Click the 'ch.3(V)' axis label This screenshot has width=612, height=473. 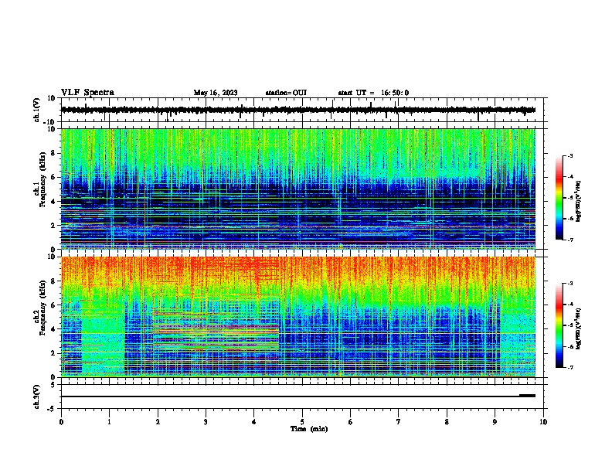tap(36, 397)
